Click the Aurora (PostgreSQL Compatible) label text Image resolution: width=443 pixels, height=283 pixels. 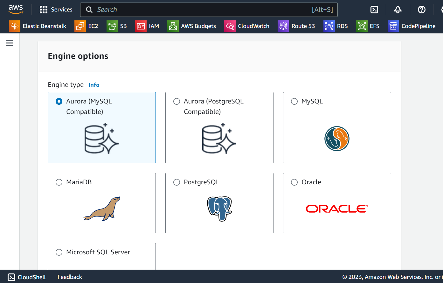click(214, 106)
